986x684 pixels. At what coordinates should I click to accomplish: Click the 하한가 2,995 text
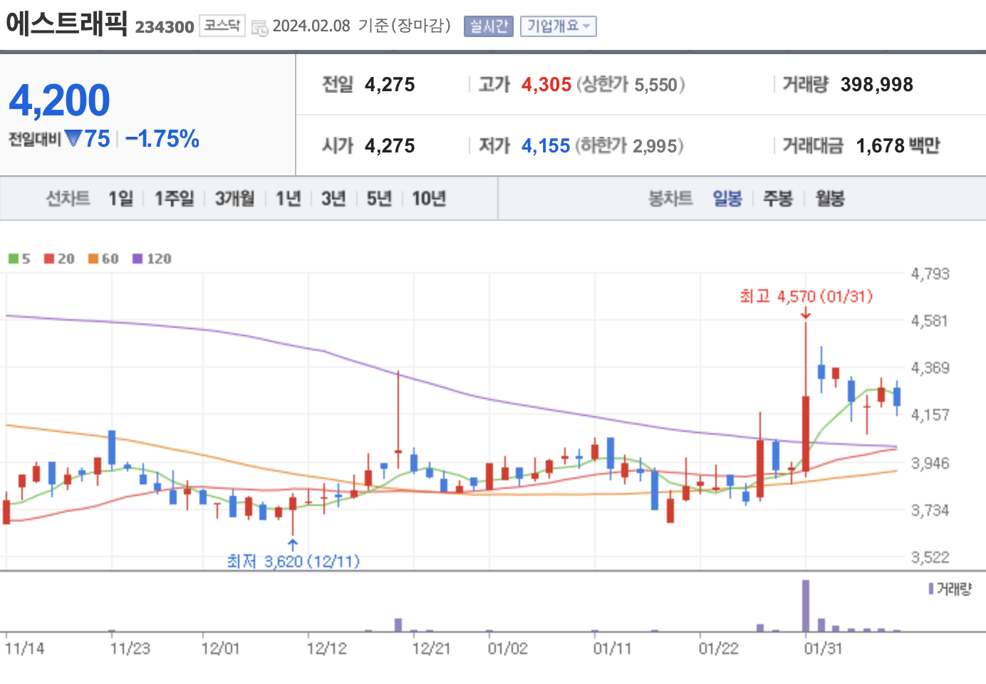629,146
